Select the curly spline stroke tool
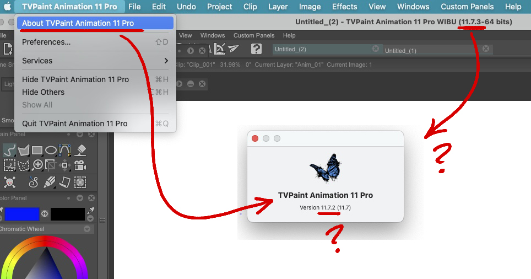 (33, 183)
